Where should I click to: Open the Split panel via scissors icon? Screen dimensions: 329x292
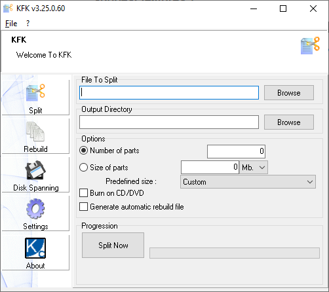35,93
